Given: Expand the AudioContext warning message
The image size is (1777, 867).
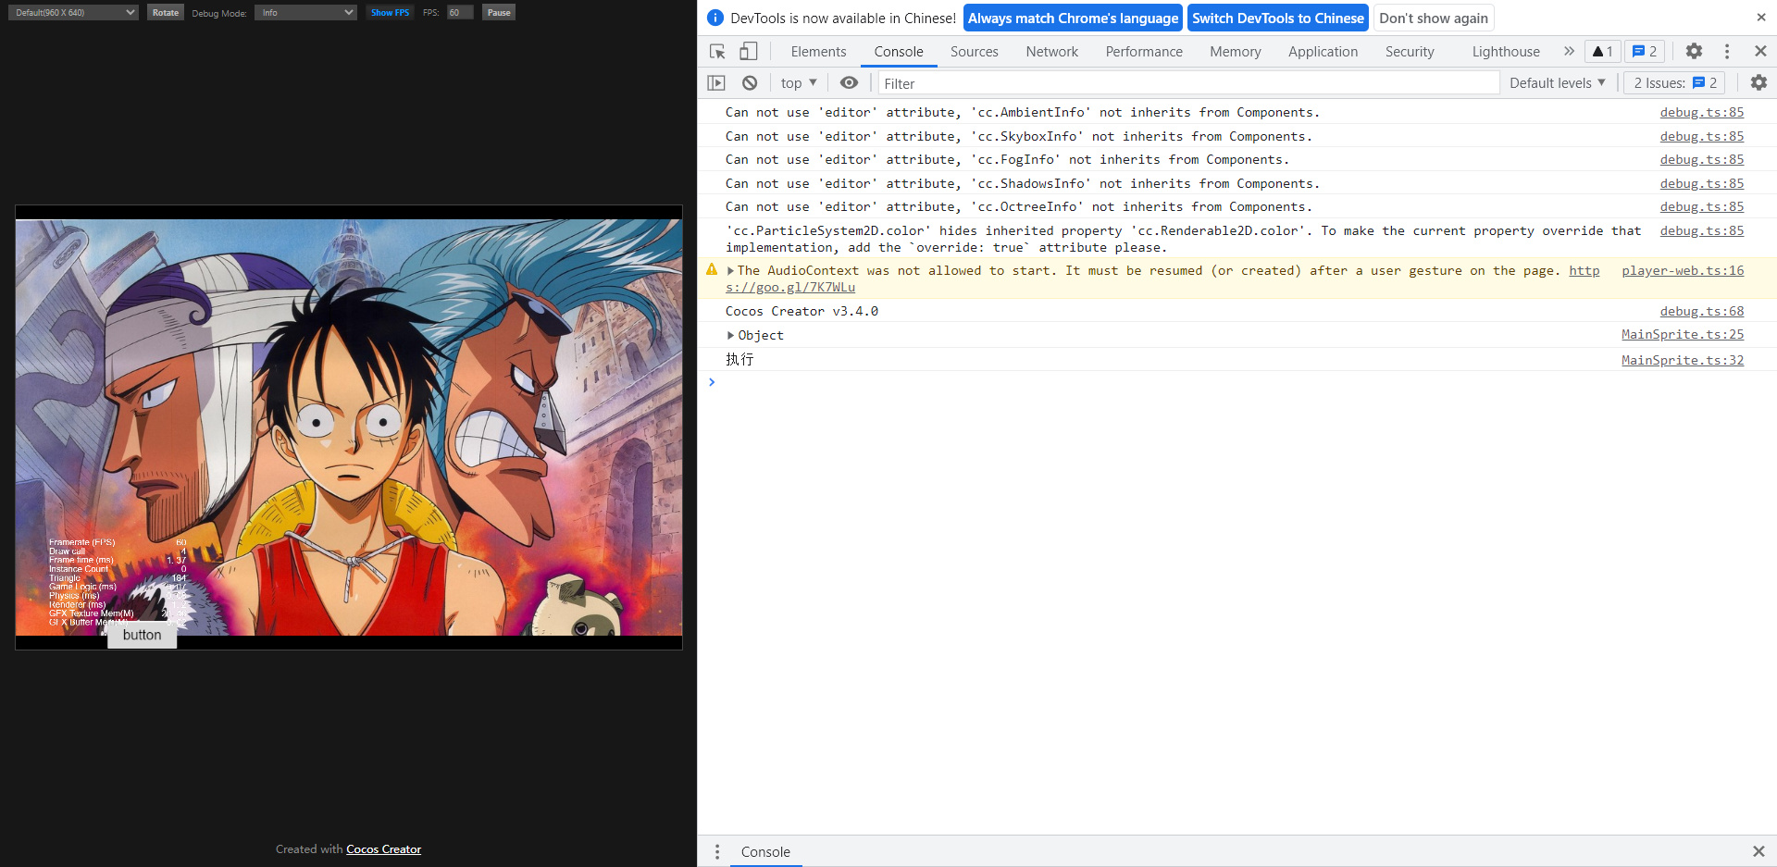Looking at the screenshot, I should [x=730, y=271].
